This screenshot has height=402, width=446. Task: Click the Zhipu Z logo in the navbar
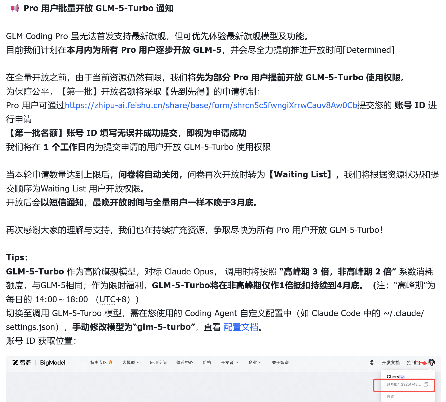[x=15, y=362]
